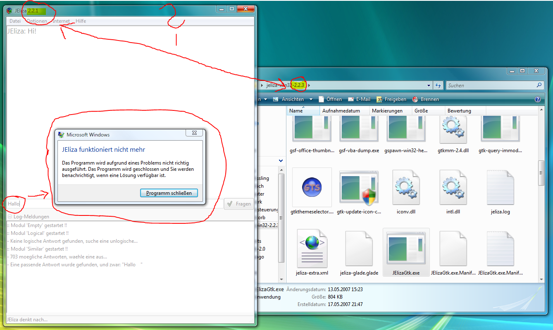Collapse the Log-Meldungen section

(10, 217)
